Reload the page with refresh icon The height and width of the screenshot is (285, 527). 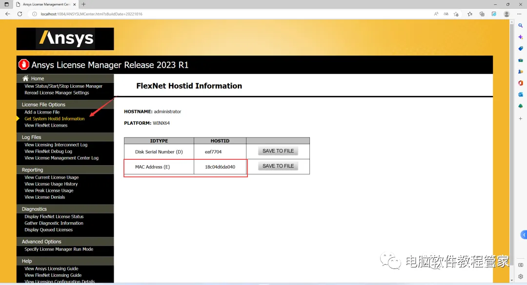(20, 14)
